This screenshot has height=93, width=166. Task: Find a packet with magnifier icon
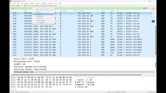pyautogui.click(x=30, y=6)
